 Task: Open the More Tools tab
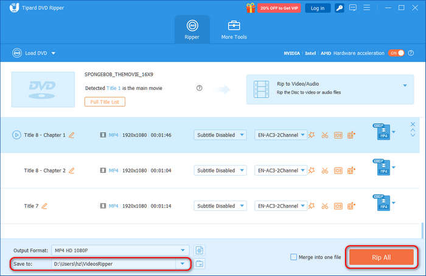point(234,30)
